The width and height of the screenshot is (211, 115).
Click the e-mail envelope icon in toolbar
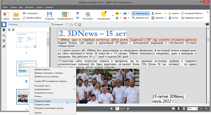(77, 13)
